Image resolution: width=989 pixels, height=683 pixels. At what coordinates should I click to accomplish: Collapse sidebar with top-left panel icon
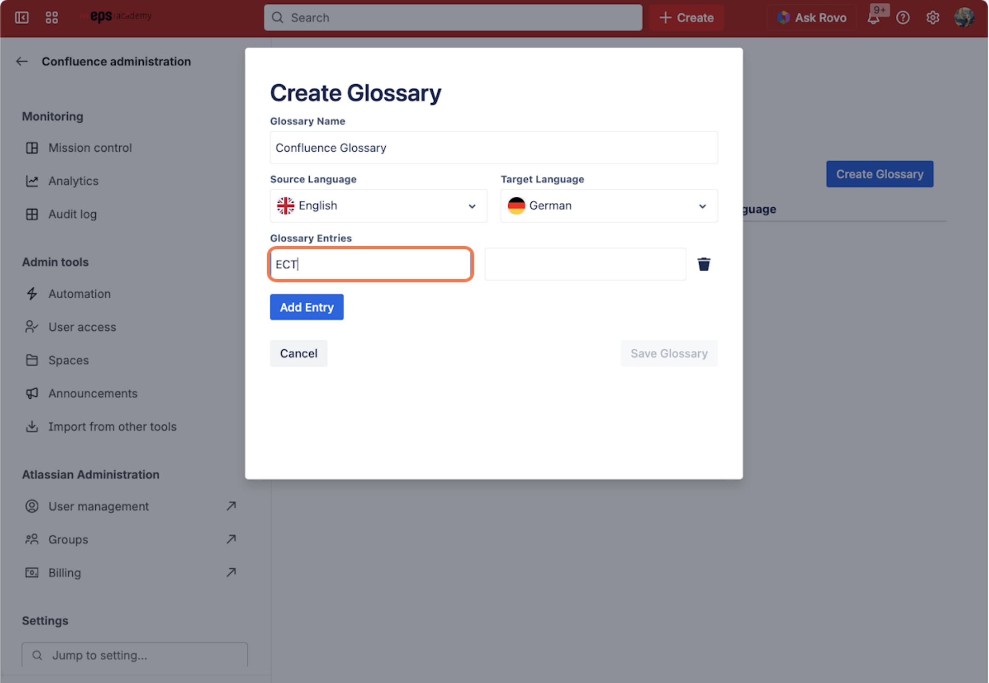tap(22, 18)
